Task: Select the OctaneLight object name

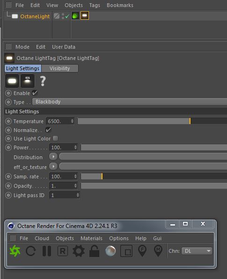Action: [35, 16]
